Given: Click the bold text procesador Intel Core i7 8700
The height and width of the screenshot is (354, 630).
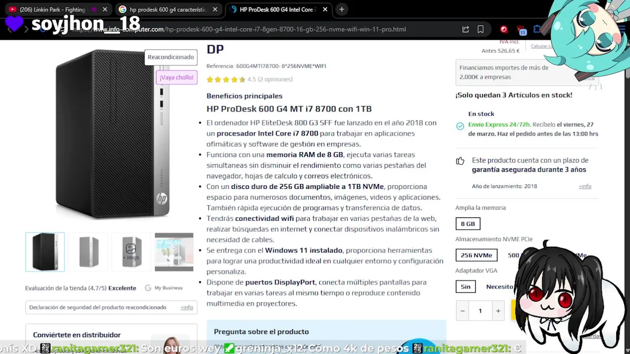Looking at the screenshot, I should [267, 133].
